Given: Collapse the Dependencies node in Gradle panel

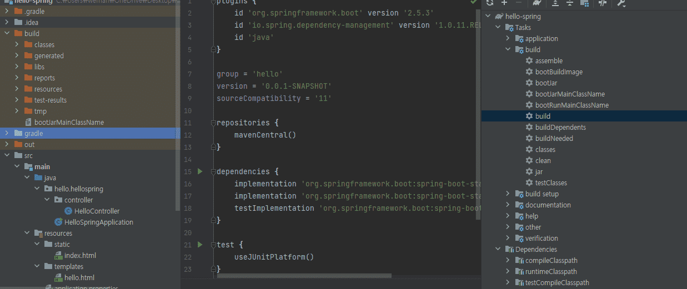Looking at the screenshot, I should coord(498,250).
